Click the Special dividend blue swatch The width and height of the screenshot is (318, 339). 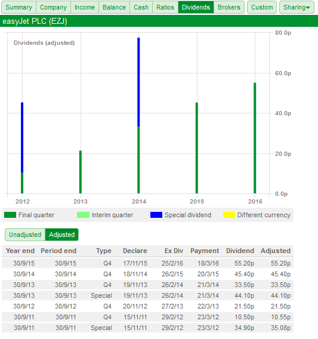[x=156, y=215]
